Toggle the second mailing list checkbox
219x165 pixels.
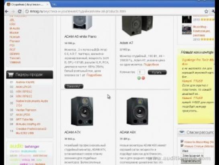click(182, 146)
